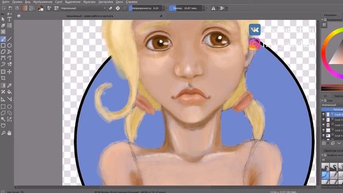The width and height of the screenshot is (343, 193).
Task: Select the Text tool
Action: pos(10,19)
